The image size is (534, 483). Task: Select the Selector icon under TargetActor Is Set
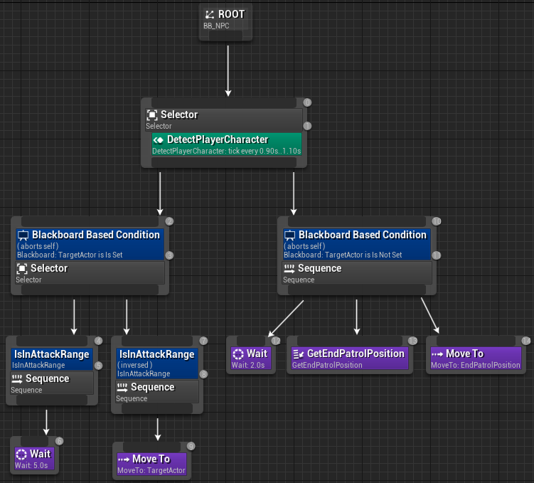coord(22,268)
